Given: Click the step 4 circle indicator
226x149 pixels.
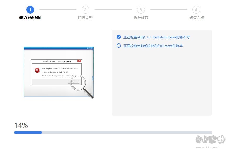Looking at the screenshot, I should 196,10.
